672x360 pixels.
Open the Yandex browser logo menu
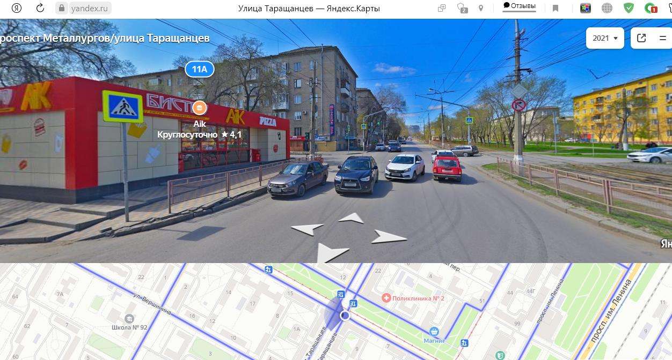click(17, 8)
